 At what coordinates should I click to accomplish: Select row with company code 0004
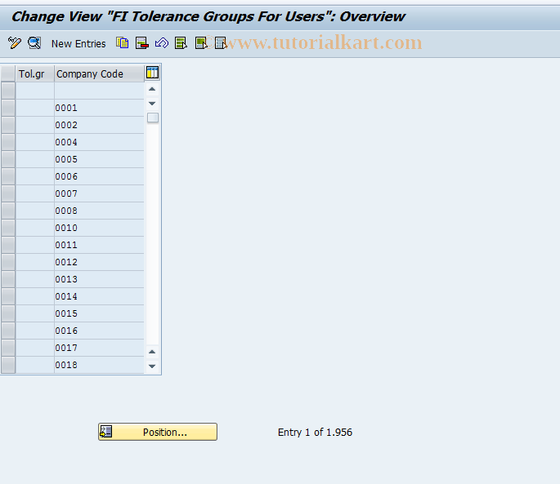(8, 142)
